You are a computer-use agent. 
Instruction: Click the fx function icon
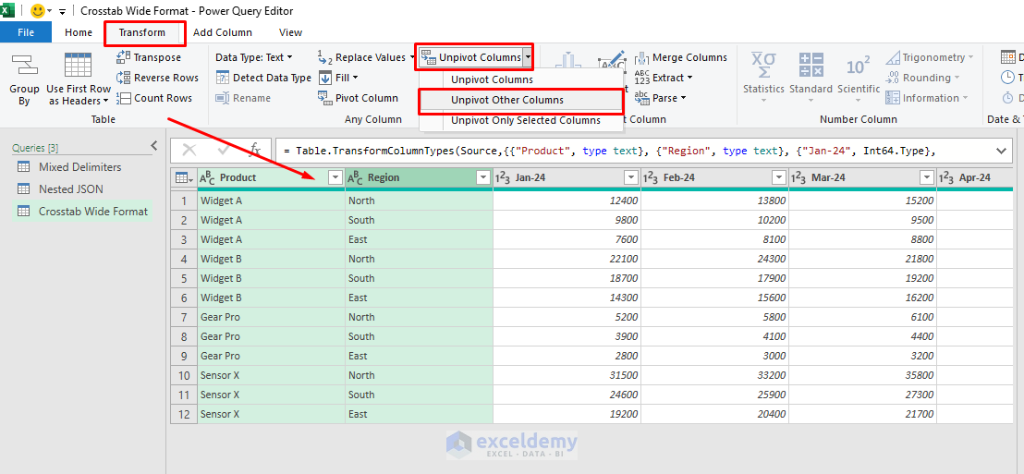pos(255,151)
